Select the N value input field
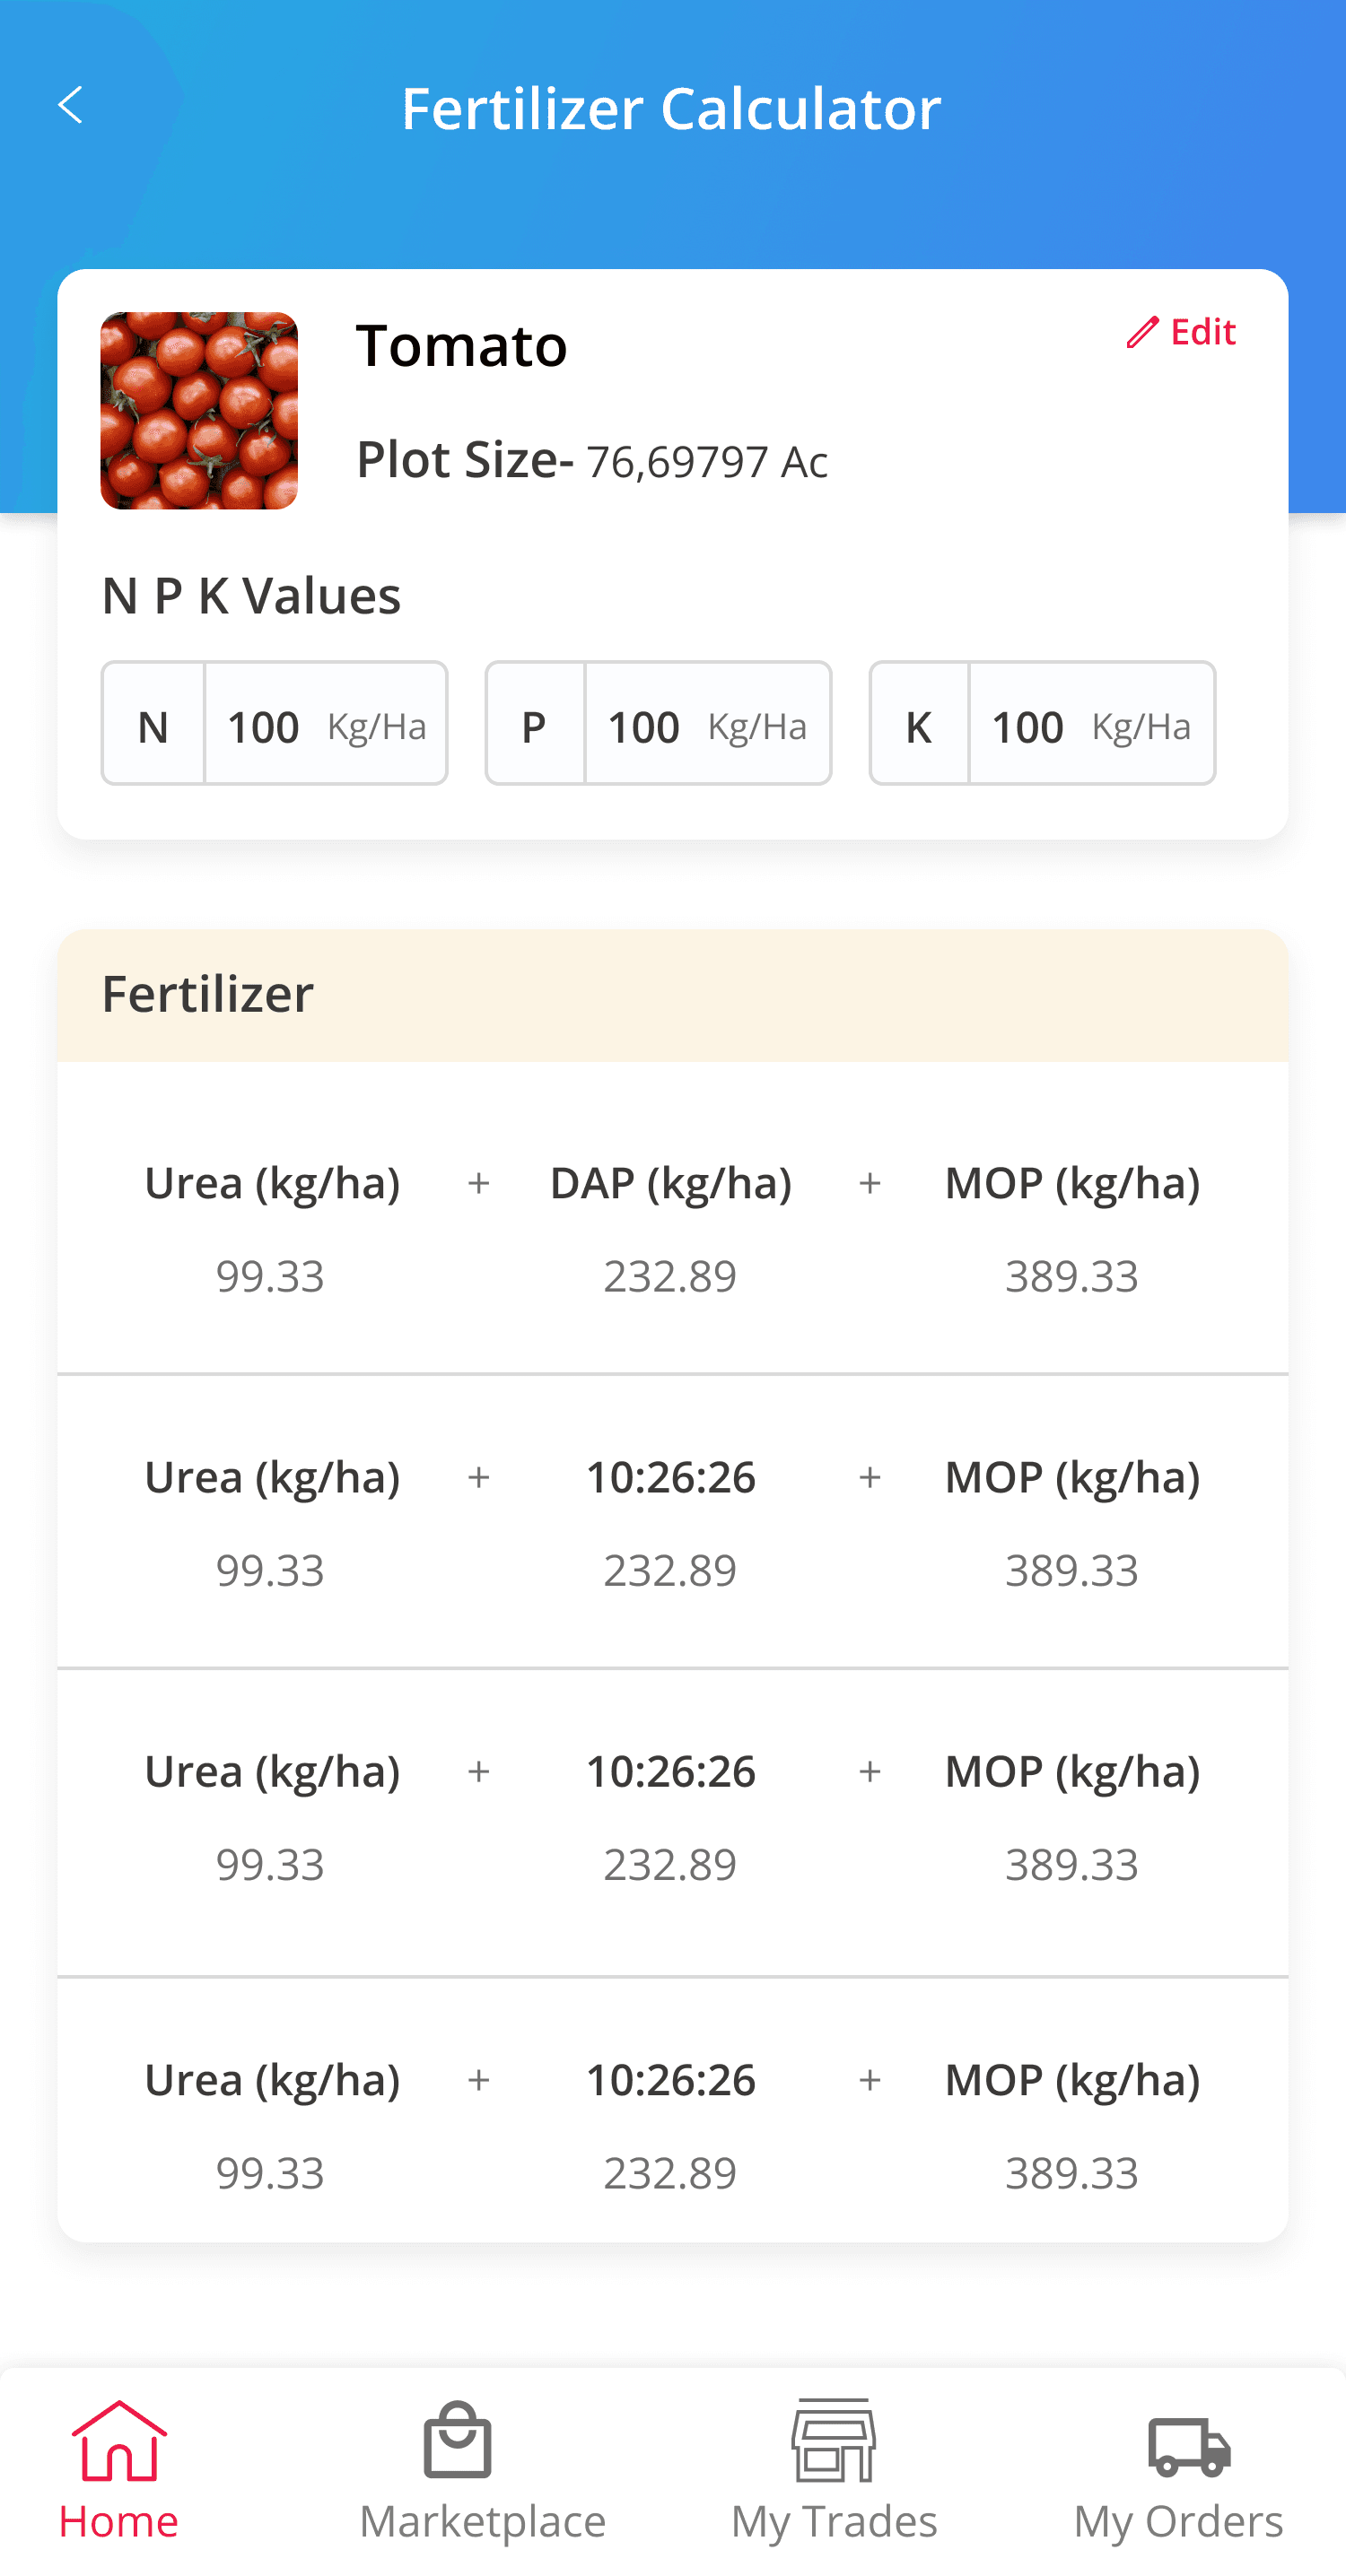The width and height of the screenshot is (1346, 2576). [325, 724]
